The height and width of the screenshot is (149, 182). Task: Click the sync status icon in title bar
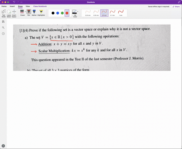(179, 2)
